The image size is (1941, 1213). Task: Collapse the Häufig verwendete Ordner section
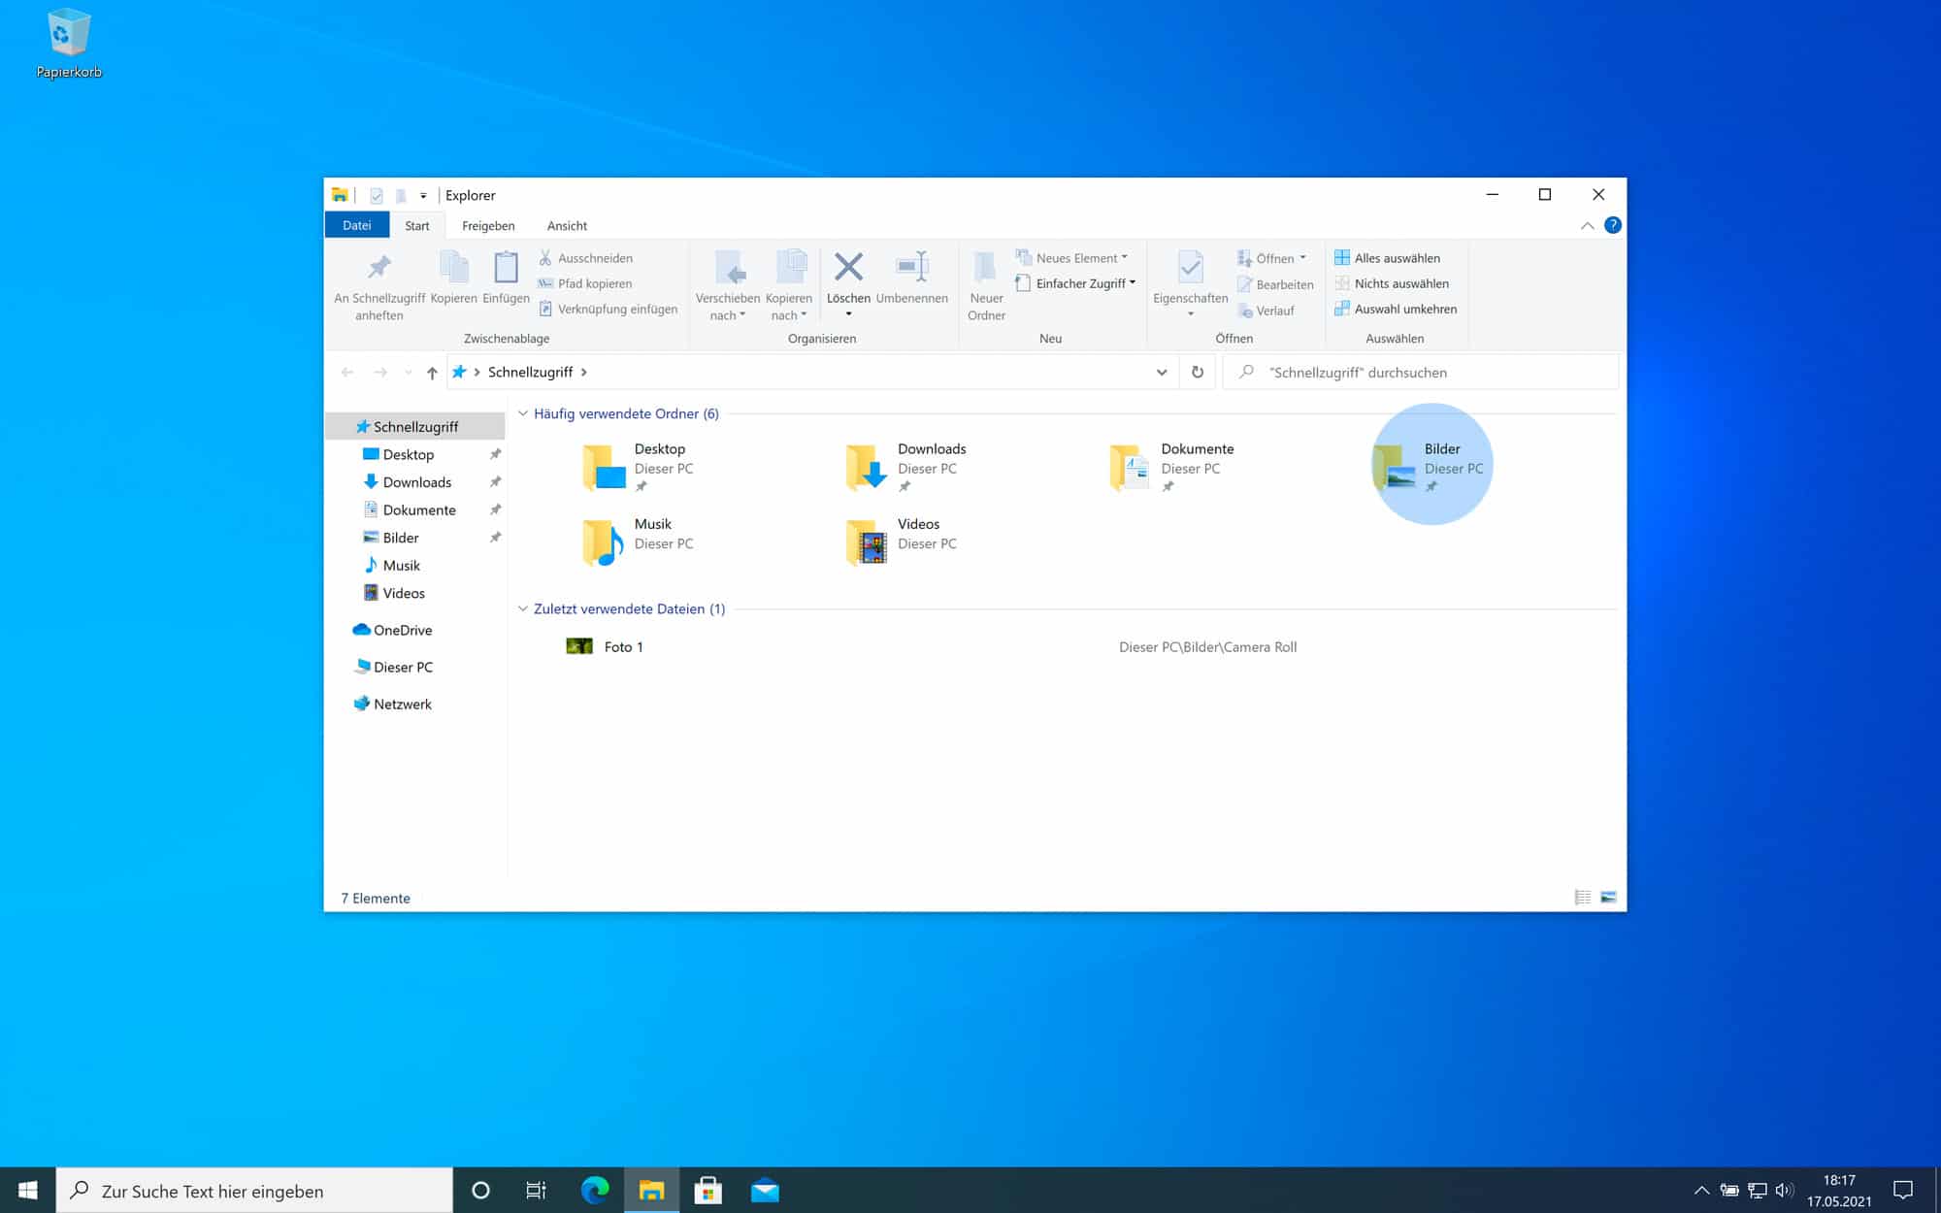[x=523, y=413]
